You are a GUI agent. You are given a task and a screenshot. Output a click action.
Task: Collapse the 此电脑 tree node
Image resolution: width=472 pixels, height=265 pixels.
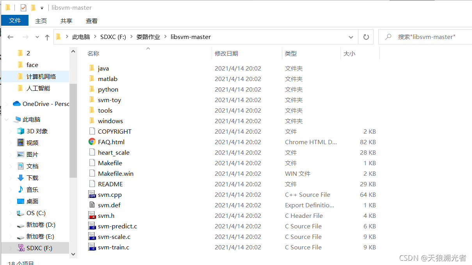click(6, 120)
